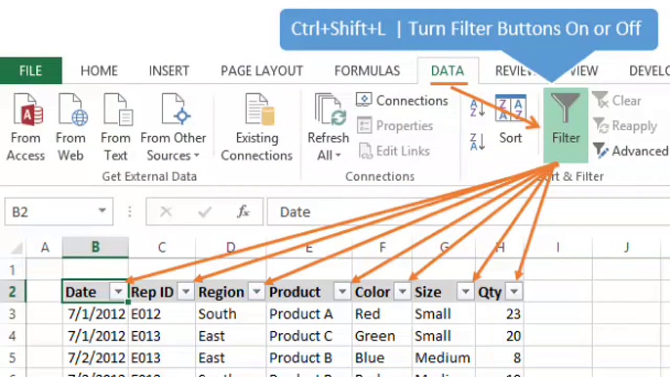Click cell with Product A
Viewport: 670px width, 377px height.
[309, 314]
